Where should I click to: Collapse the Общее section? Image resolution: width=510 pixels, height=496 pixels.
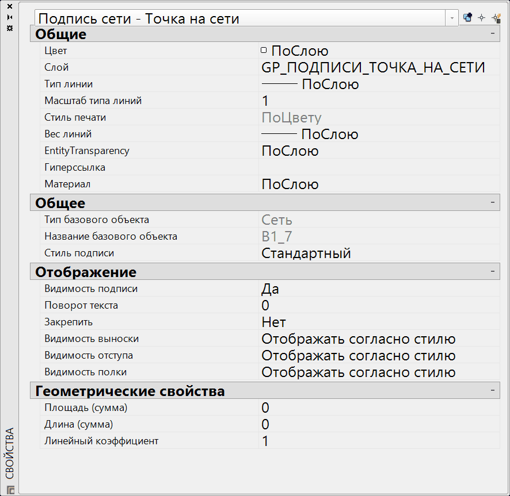pyautogui.click(x=493, y=203)
